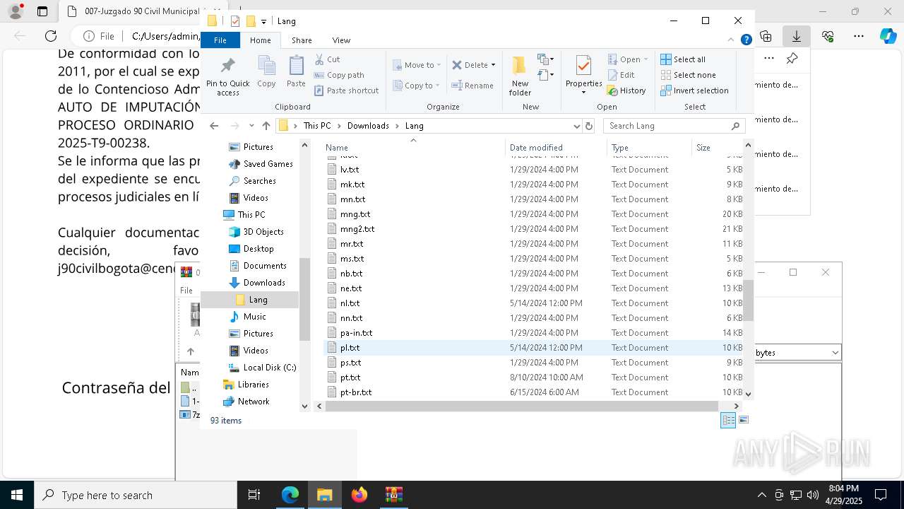Open Edge downloads icon in browser

(797, 35)
